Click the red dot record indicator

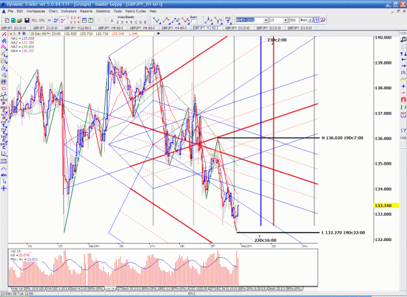(x=10, y=34)
